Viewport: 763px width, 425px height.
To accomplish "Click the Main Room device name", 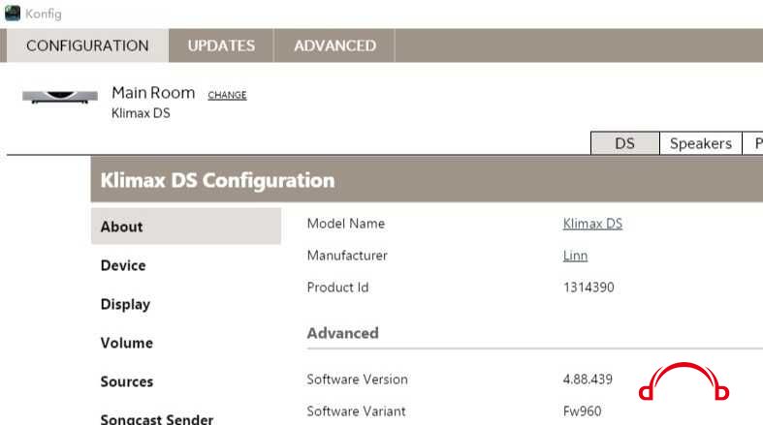I will (x=153, y=92).
